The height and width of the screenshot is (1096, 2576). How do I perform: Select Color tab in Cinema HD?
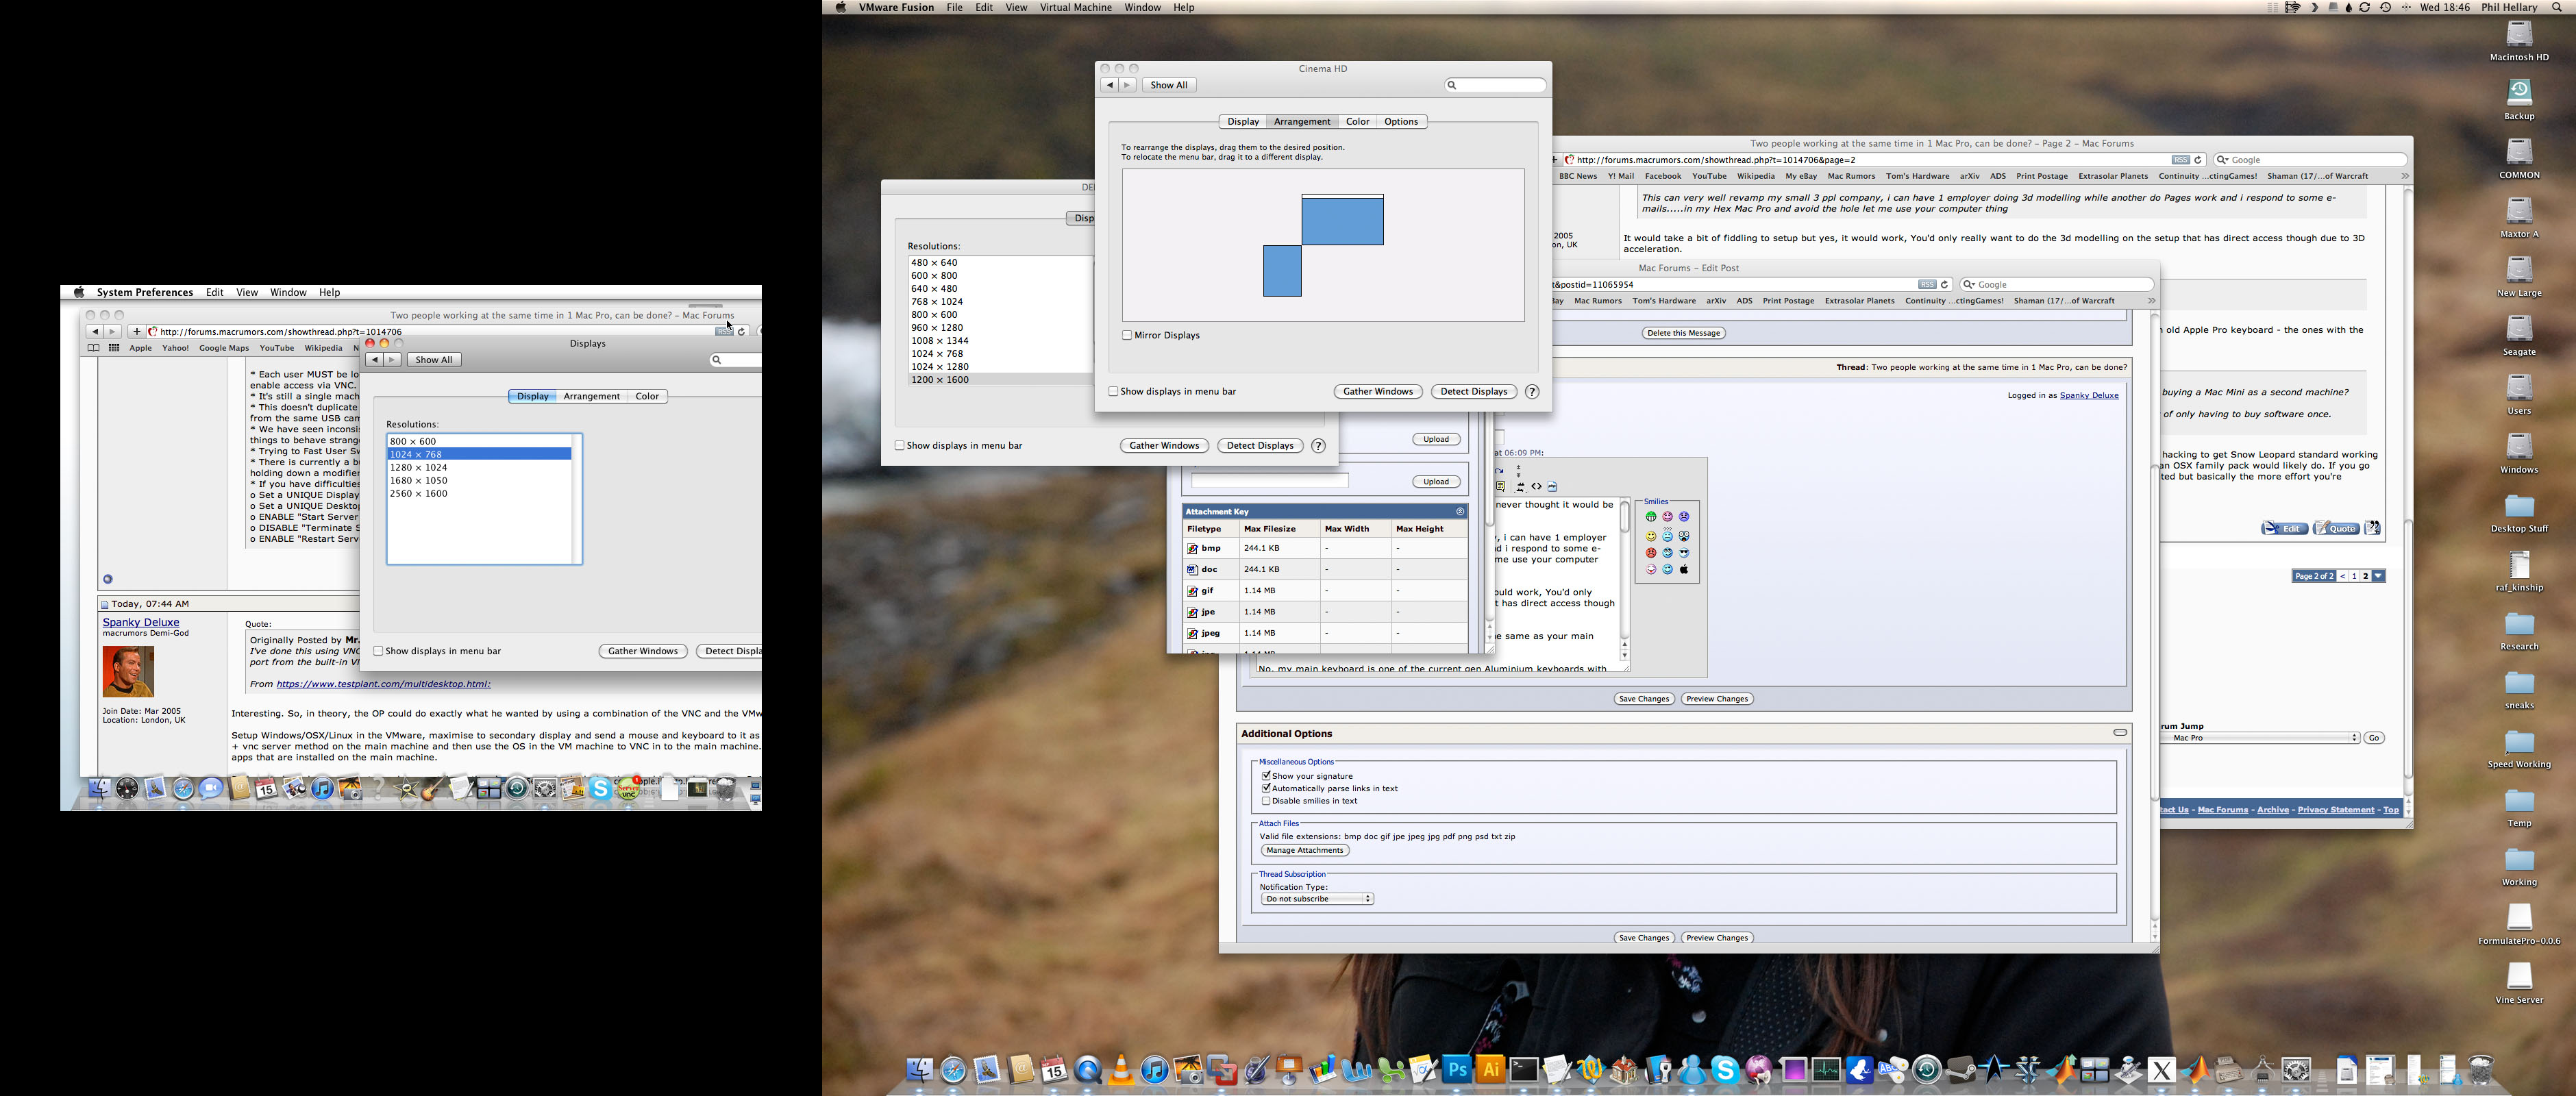tap(1357, 121)
